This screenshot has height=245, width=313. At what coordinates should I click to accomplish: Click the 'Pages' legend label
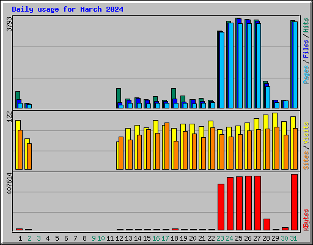tap(306, 75)
